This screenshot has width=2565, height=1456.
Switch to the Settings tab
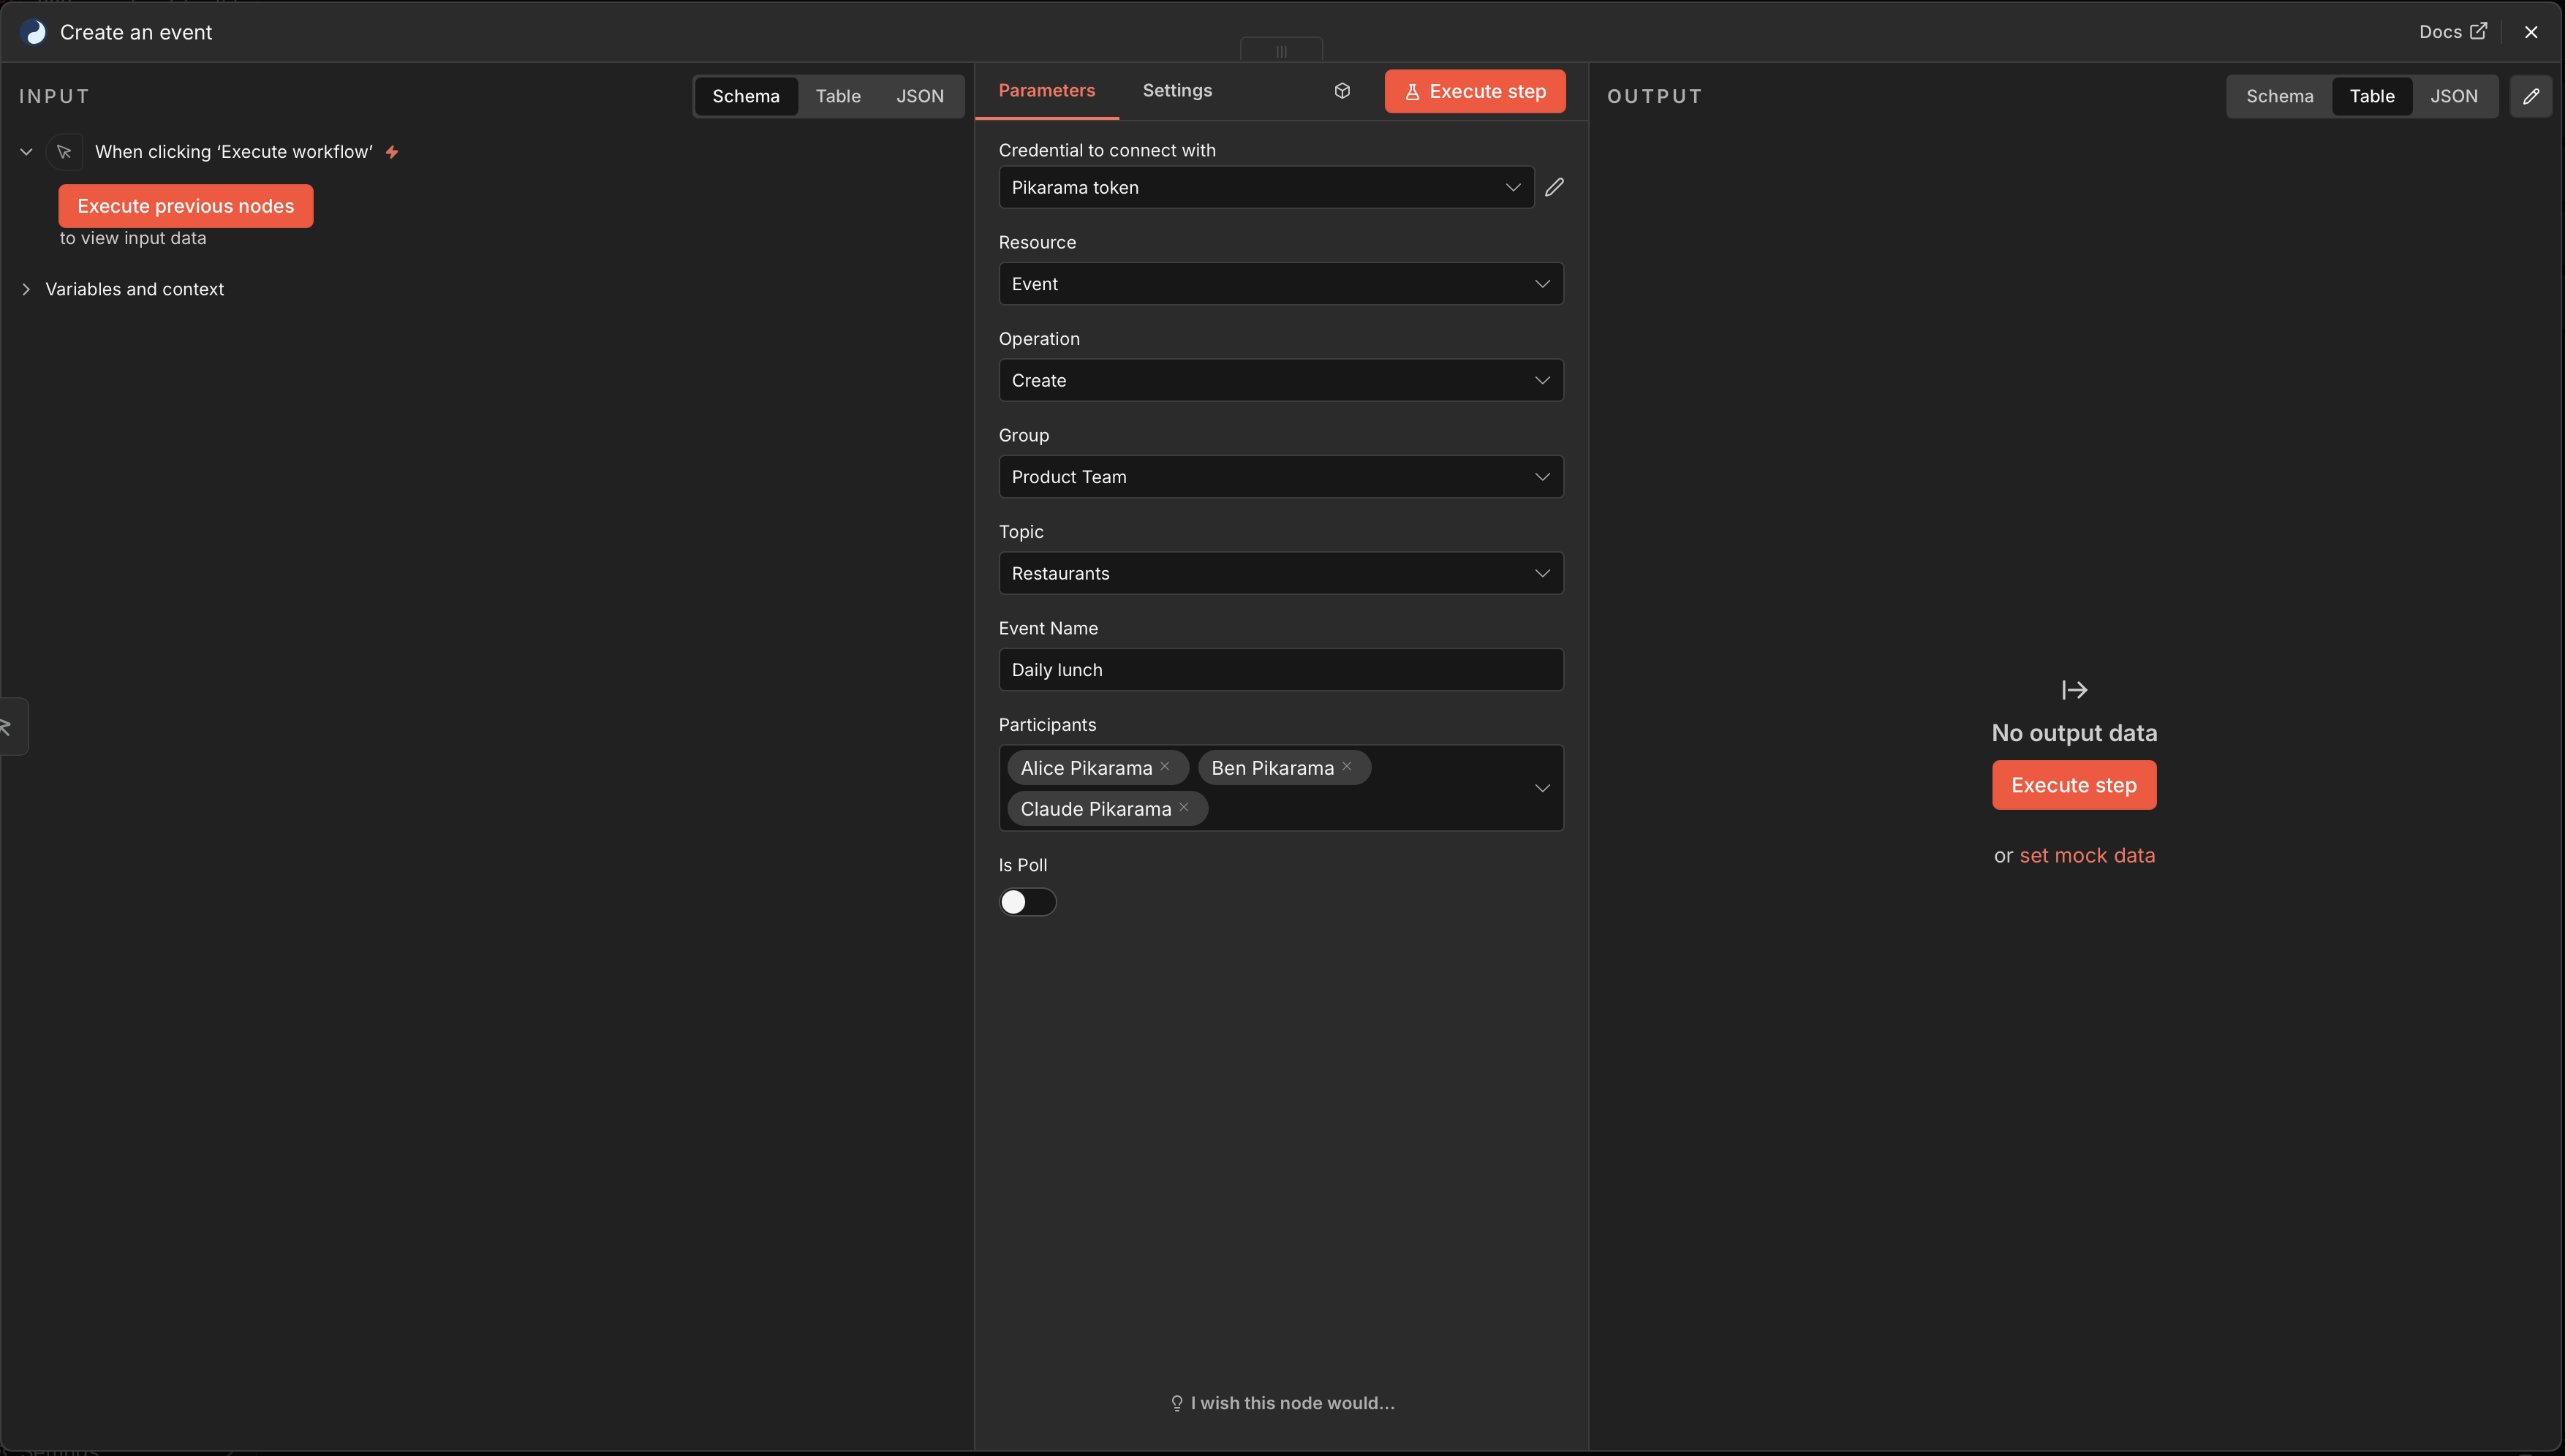click(1176, 91)
